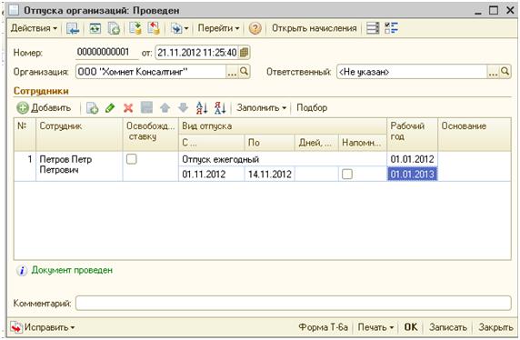520x340 pixels.
Task: Click the Вид отпуска column header
Action: pos(283,126)
